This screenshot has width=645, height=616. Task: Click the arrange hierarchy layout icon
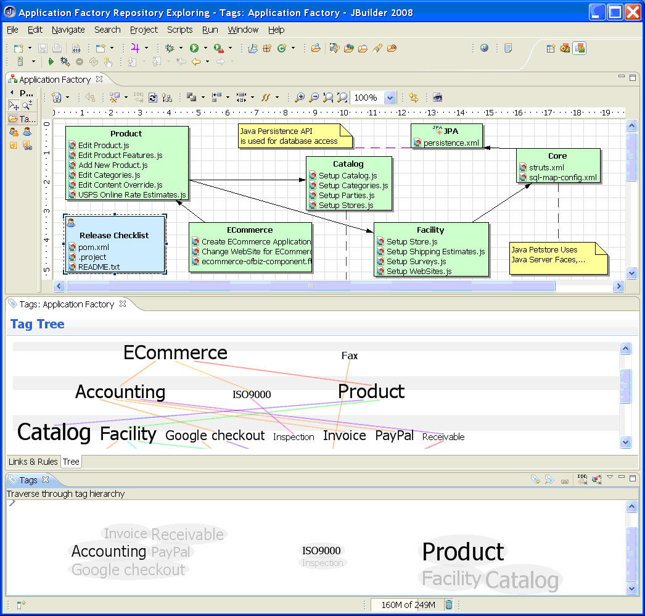click(x=166, y=98)
